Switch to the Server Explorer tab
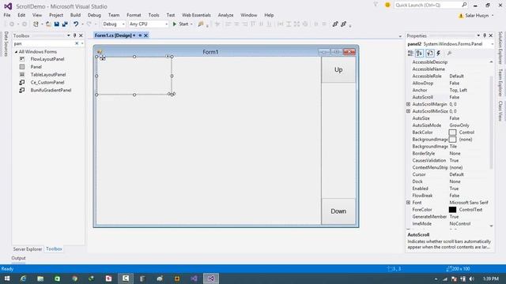Viewport: 506px width, 284px height. 28,249
